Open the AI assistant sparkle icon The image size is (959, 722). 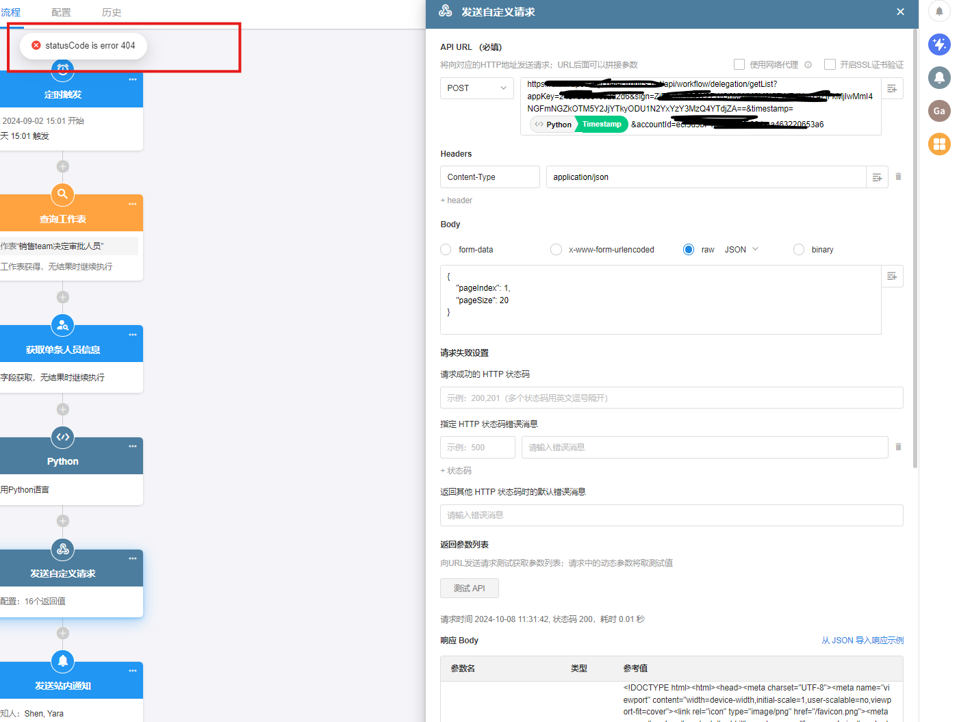pos(939,44)
